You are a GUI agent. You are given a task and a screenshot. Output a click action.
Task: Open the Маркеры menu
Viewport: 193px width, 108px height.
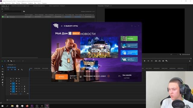(24, 3)
